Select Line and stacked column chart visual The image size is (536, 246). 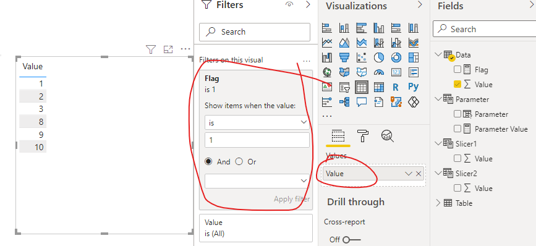point(379,43)
